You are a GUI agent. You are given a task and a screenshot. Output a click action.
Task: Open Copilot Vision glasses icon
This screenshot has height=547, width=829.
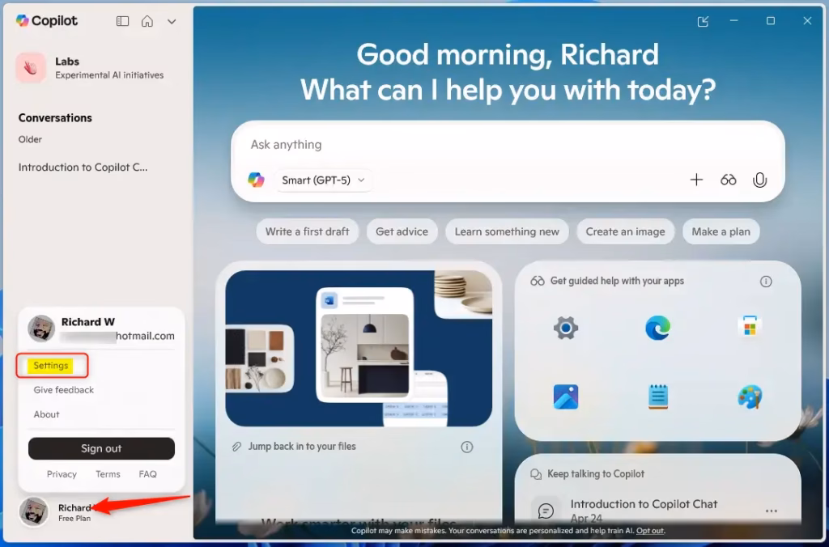pyautogui.click(x=728, y=180)
